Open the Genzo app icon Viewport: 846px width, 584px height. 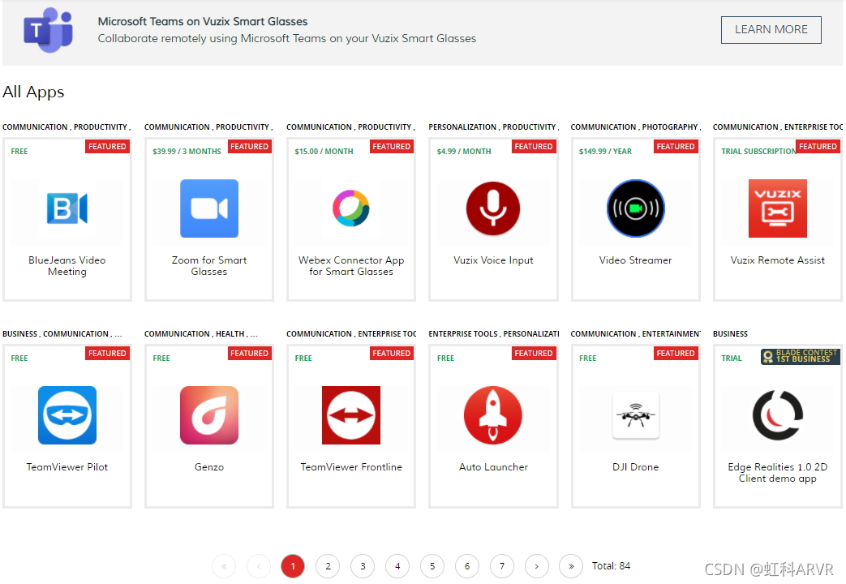click(x=209, y=415)
